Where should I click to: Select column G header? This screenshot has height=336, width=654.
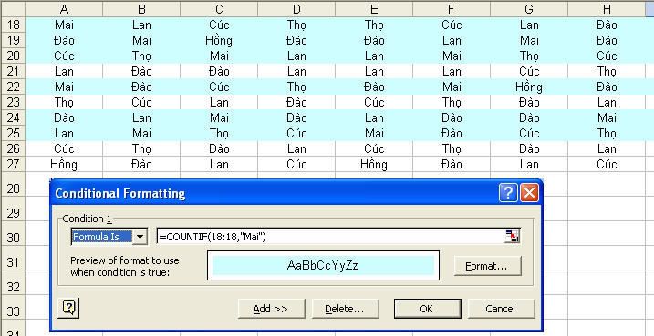pyautogui.click(x=529, y=9)
